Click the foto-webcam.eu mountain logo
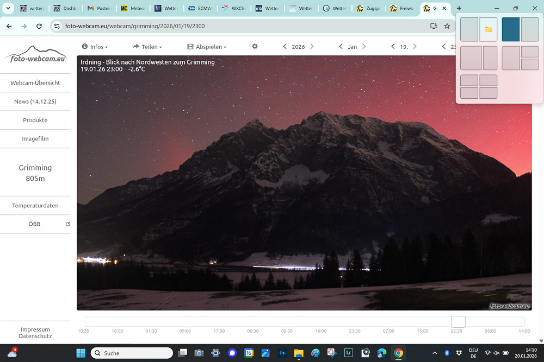Image resolution: width=544 pixels, height=362 pixels. [35, 55]
